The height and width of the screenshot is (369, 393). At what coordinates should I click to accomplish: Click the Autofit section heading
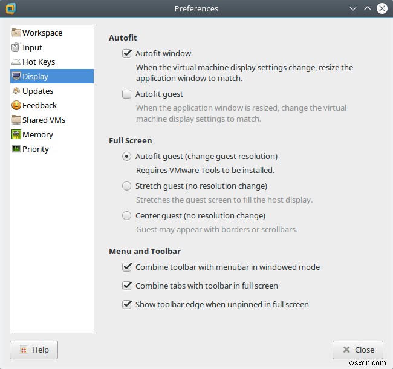123,38
